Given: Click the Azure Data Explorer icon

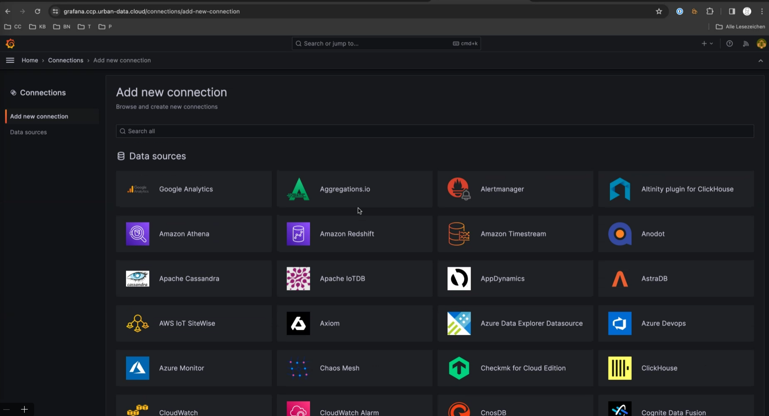Looking at the screenshot, I should point(459,323).
